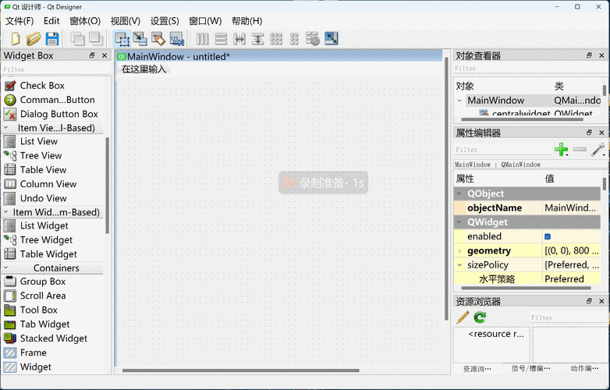
Task: Click the New form toolbar icon
Action: click(15, 38)
